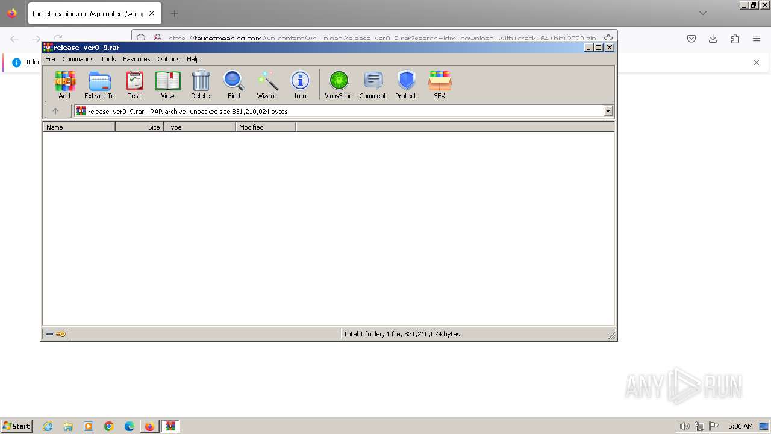The width and height of the screenshot is (771, 434).
Task: Create SFX archive via SFX icon
Action: point(440,84)
